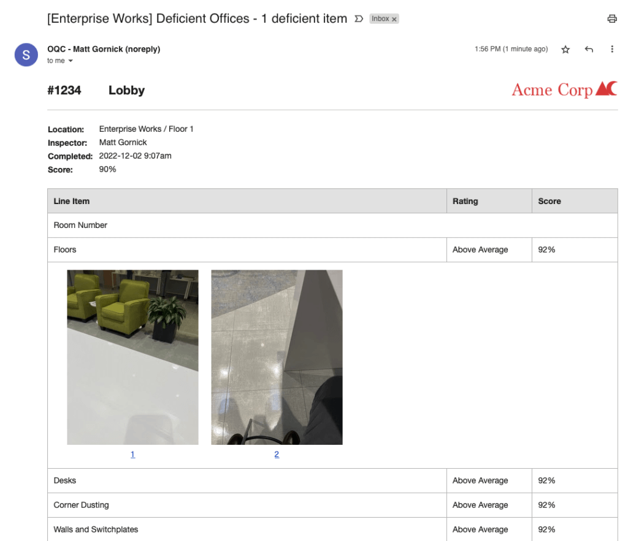Viewport: 628px width, 541px height.
Task: Click the sender avatar with letter S
Action: pyautogui.click(x=26, y=55)
